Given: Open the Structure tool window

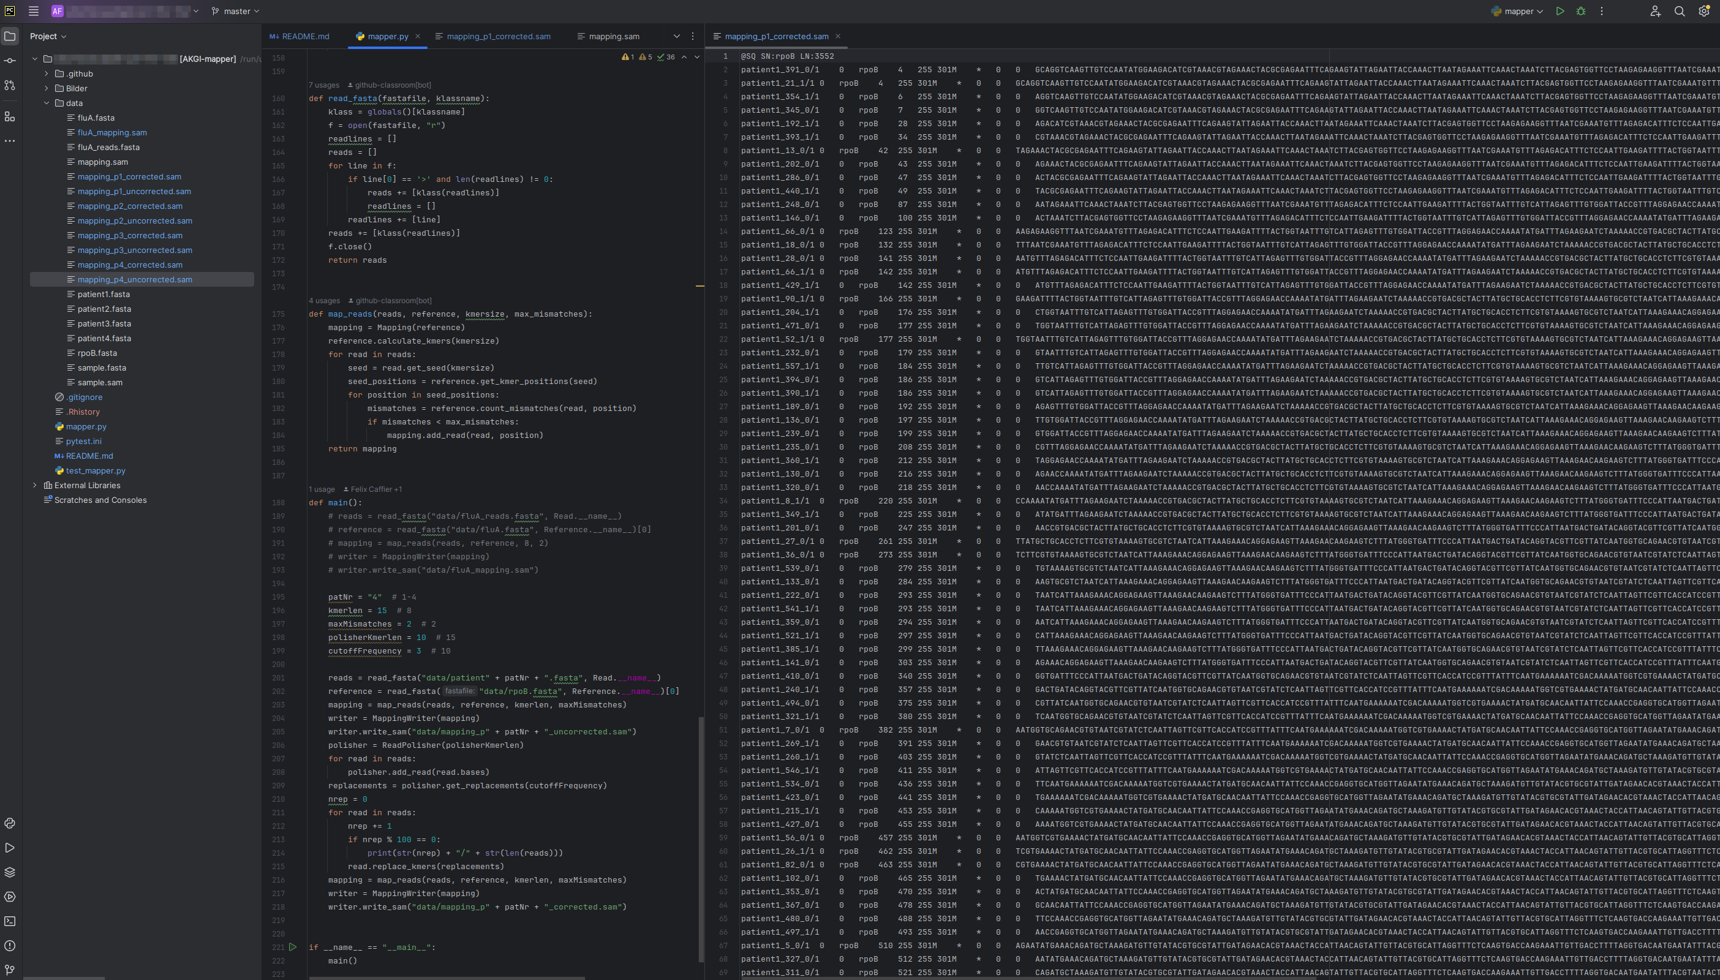Looking at the screenshot, I should 9,116.
